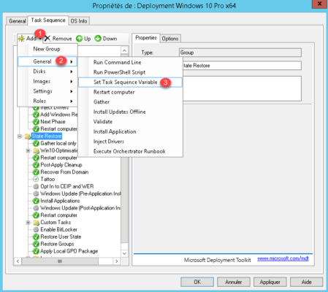Screen dimensions: 328x292
Task: Click the Type field showing Group
Action: pyautogui.click(x=240, y=53)
